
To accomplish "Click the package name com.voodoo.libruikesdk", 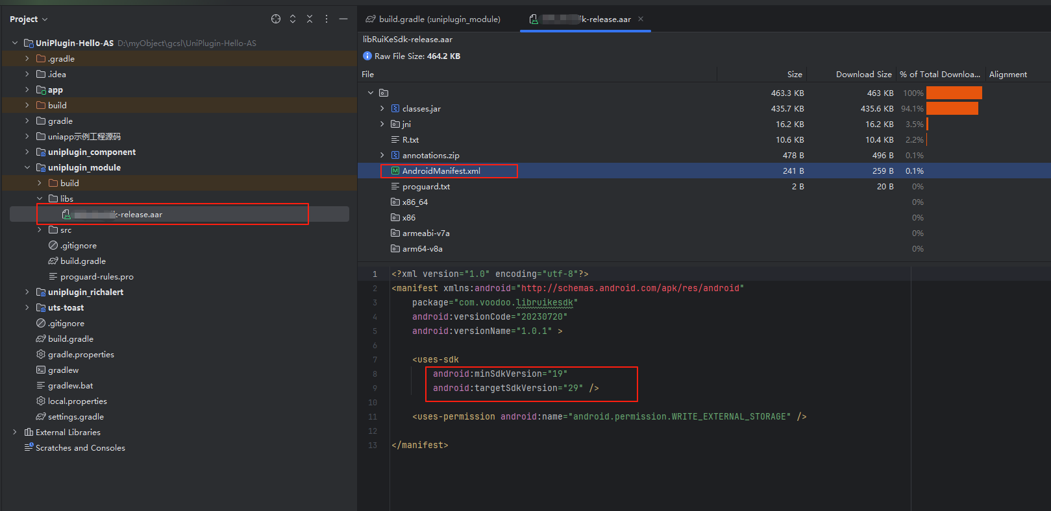I will tap(515, 302).
